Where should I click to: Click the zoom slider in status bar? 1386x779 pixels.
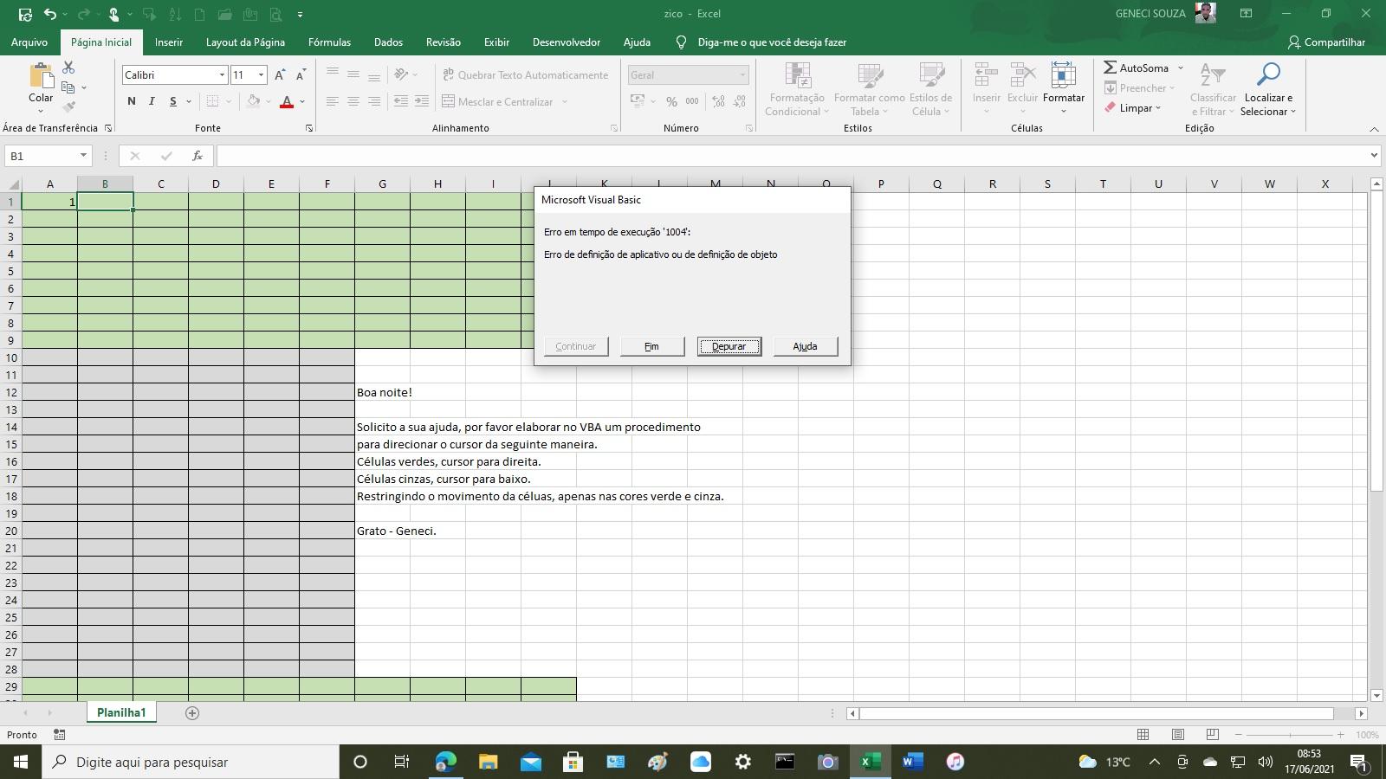pos(1290,735)
